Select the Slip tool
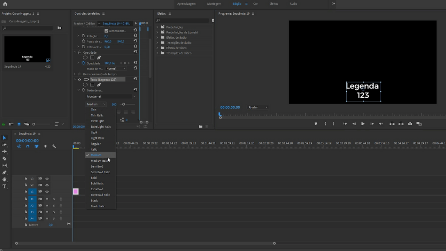 tap(5, 166)
